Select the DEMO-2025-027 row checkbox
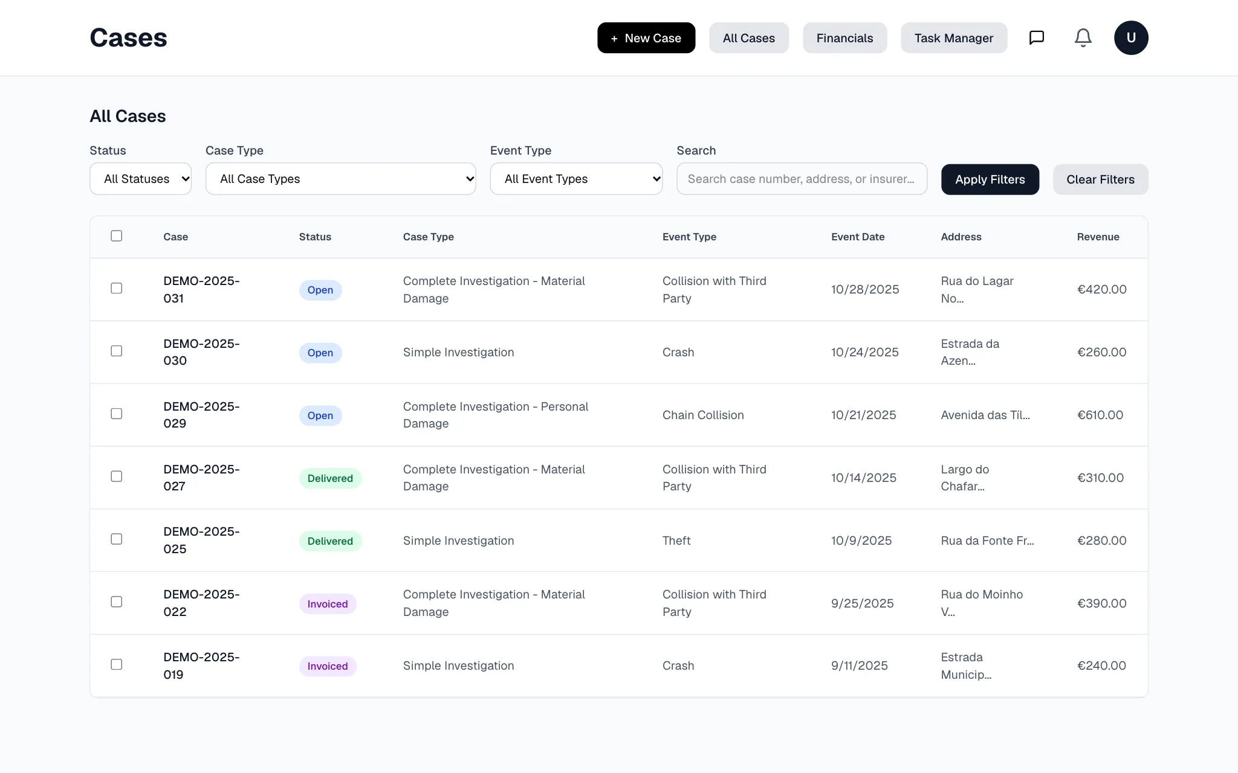The width and height of the screenshot is (1238, 773). (117, 477)
